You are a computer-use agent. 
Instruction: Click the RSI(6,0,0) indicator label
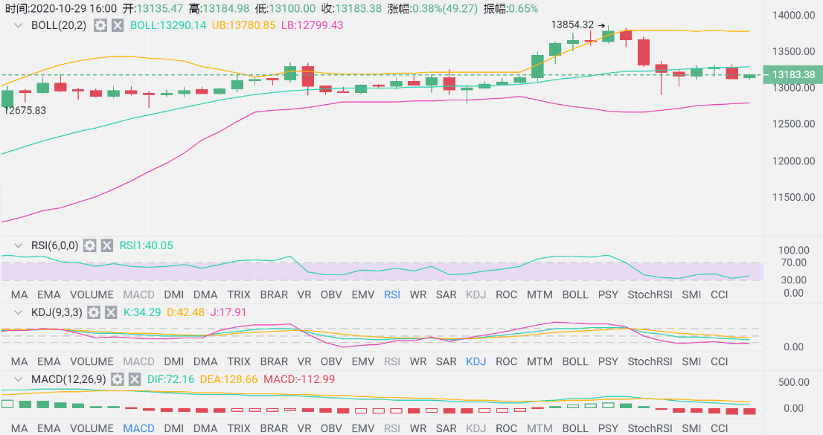[54, 245]
